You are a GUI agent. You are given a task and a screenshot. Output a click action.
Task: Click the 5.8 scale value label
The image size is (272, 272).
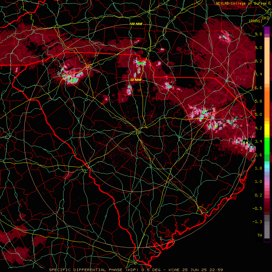coord(258,101)
